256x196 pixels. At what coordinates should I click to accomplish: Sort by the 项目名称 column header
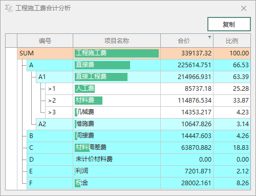pos(117,41)
